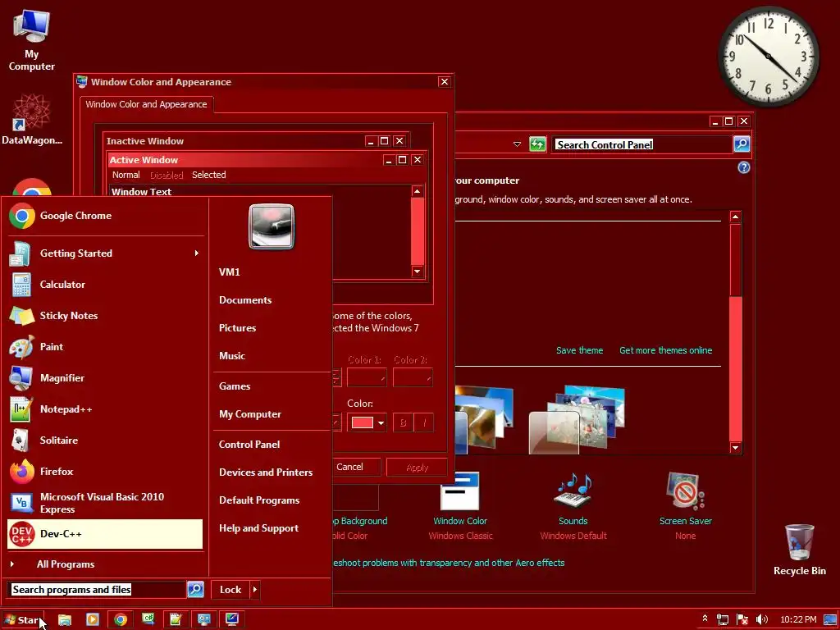Open Control Panel from Start menu
Image resolution: width=840 pixels, height=630 pixels.
click(249, 444)
